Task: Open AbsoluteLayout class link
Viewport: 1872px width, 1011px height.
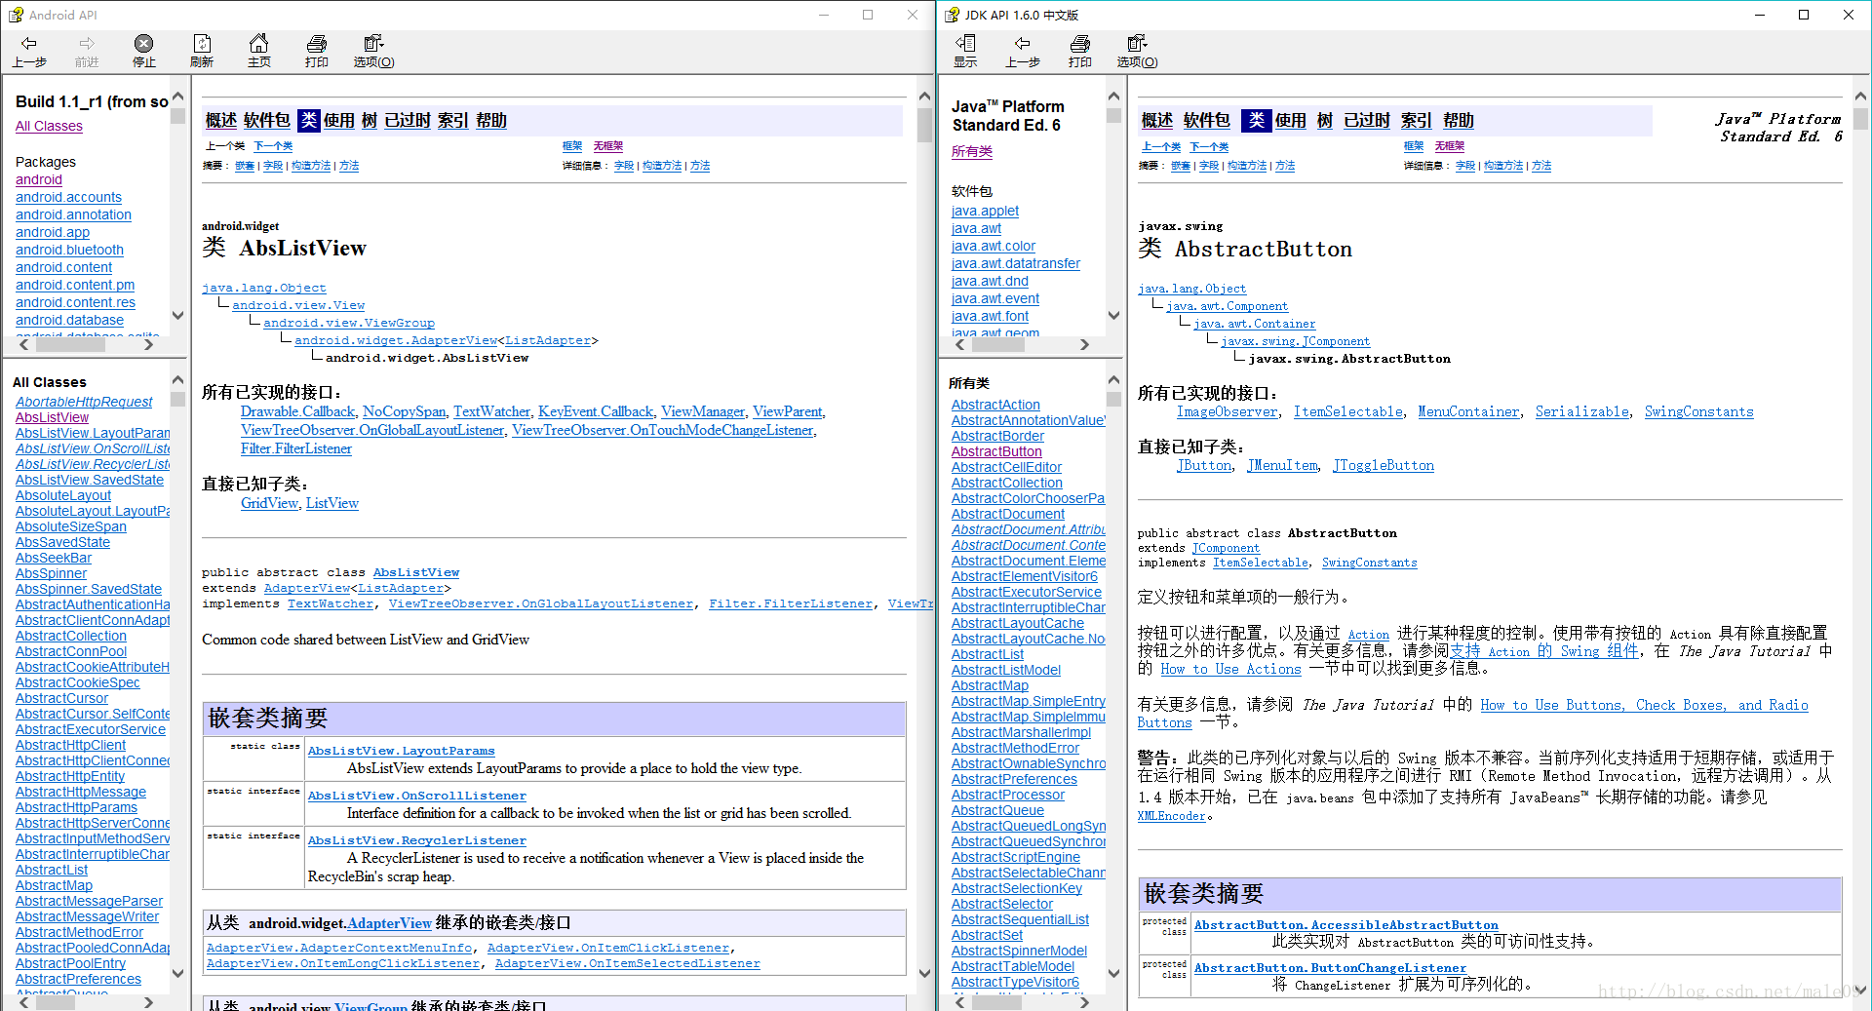Action: click(x=63, y=495)
